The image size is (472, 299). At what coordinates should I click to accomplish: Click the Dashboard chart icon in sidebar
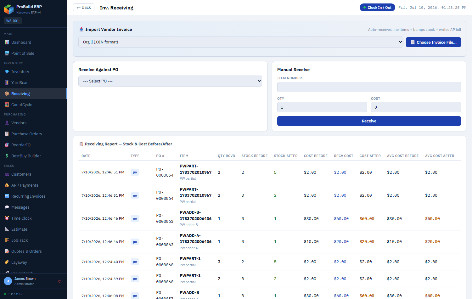(x=7, y=42)
